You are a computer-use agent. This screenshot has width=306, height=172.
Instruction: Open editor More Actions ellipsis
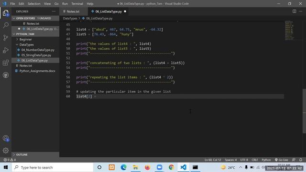coord(301,11)
